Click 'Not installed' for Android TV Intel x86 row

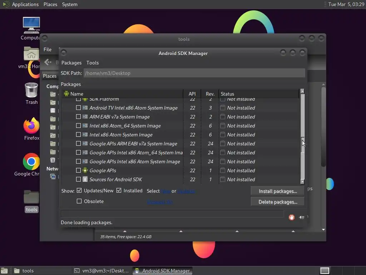[x=241, y=108]
